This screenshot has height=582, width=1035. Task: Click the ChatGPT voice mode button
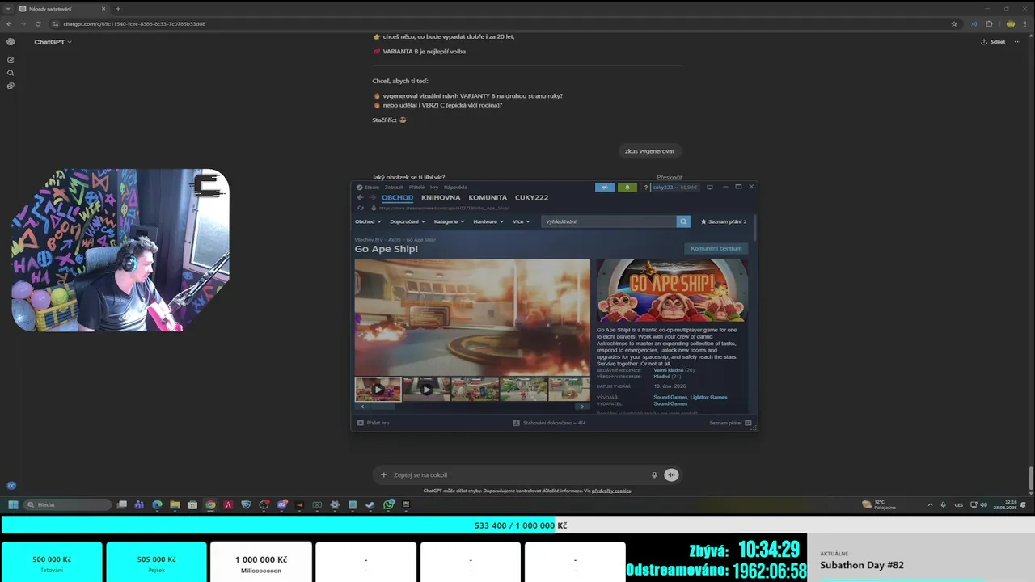pyautogui.click(x=671, y=474)
